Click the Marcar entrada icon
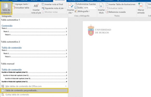This screenshot has height=97, width=151. (141, 6)
